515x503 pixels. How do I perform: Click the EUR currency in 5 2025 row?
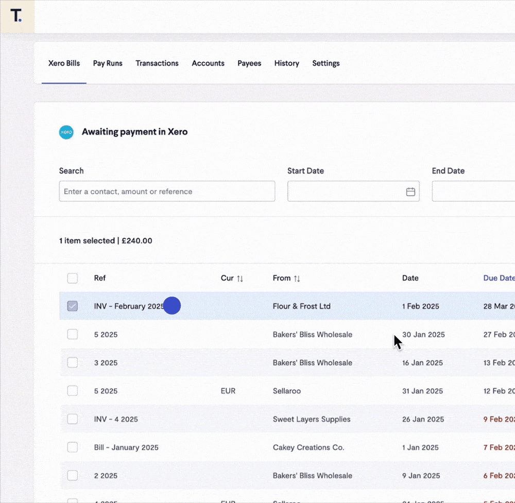[228, 391]
